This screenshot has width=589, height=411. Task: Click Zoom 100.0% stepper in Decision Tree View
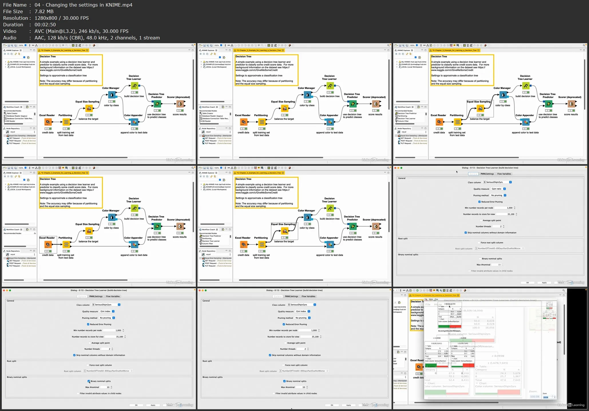coord(554,397)
